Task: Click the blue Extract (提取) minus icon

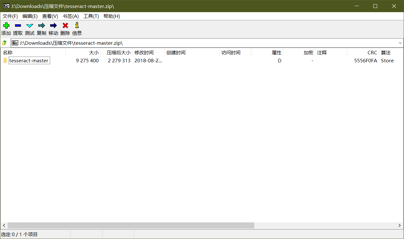Action: click(x=18, y=26)
